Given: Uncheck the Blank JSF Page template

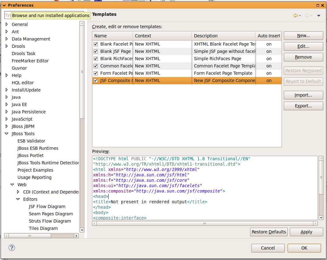Looking at the screenshot, I should click(x=96, y=51).
